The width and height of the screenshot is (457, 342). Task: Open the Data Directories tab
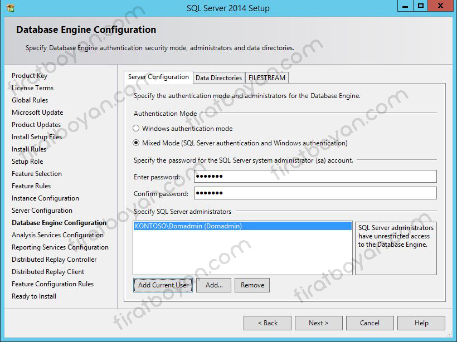click(218, 78)
